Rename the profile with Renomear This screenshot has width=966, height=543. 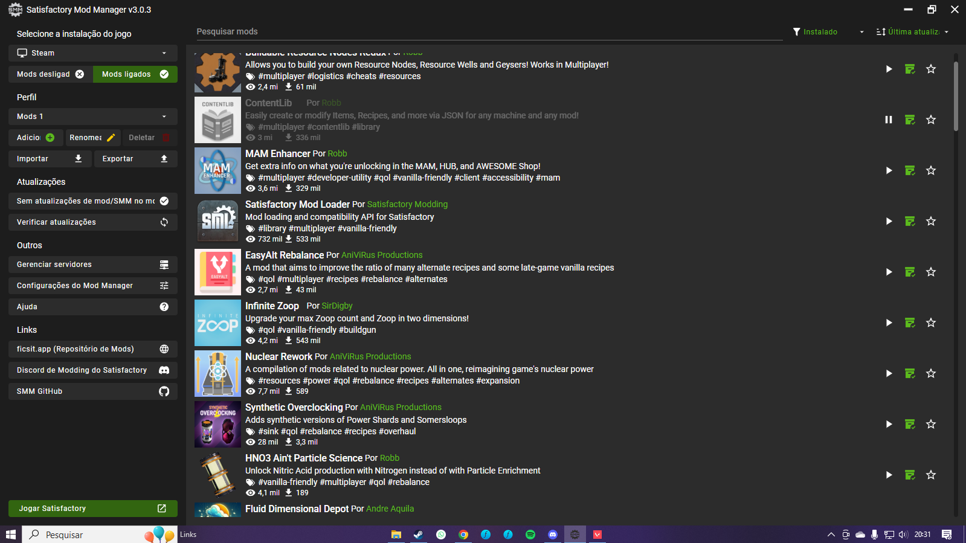coord(93,138)
